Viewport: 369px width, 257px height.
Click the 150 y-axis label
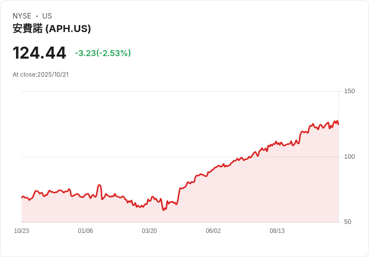tap(349, 91)
